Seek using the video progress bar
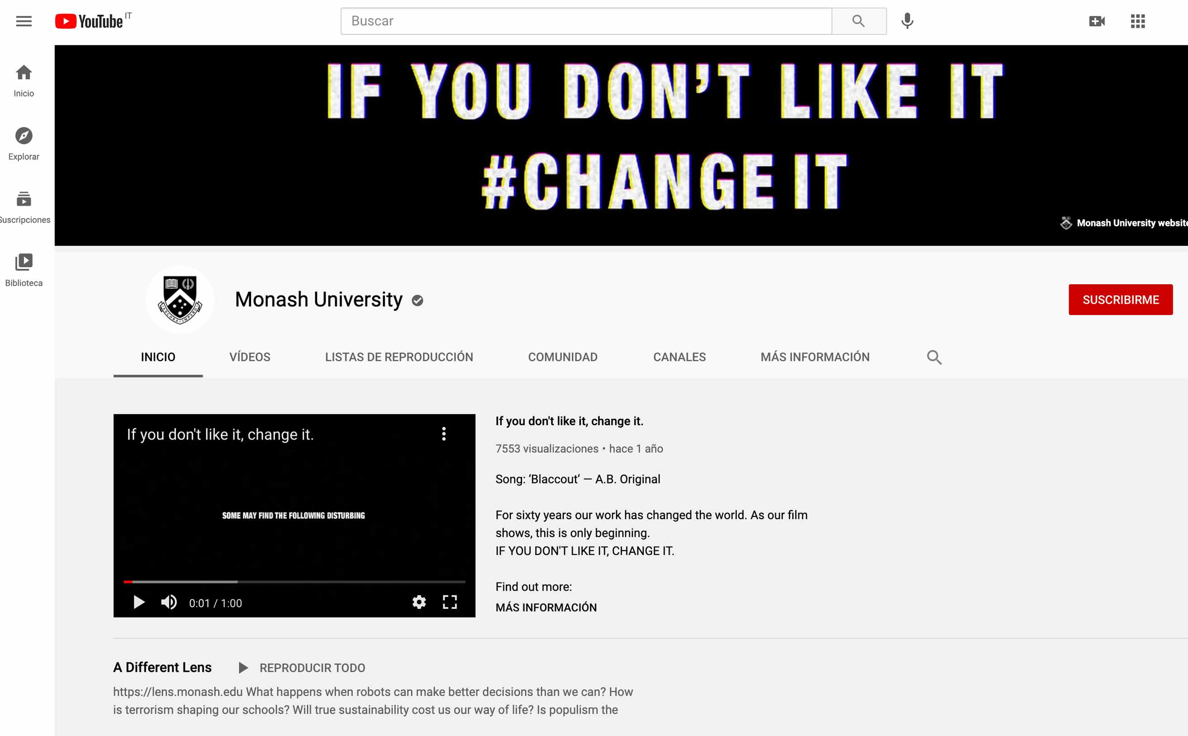 [x=295, y=582]
